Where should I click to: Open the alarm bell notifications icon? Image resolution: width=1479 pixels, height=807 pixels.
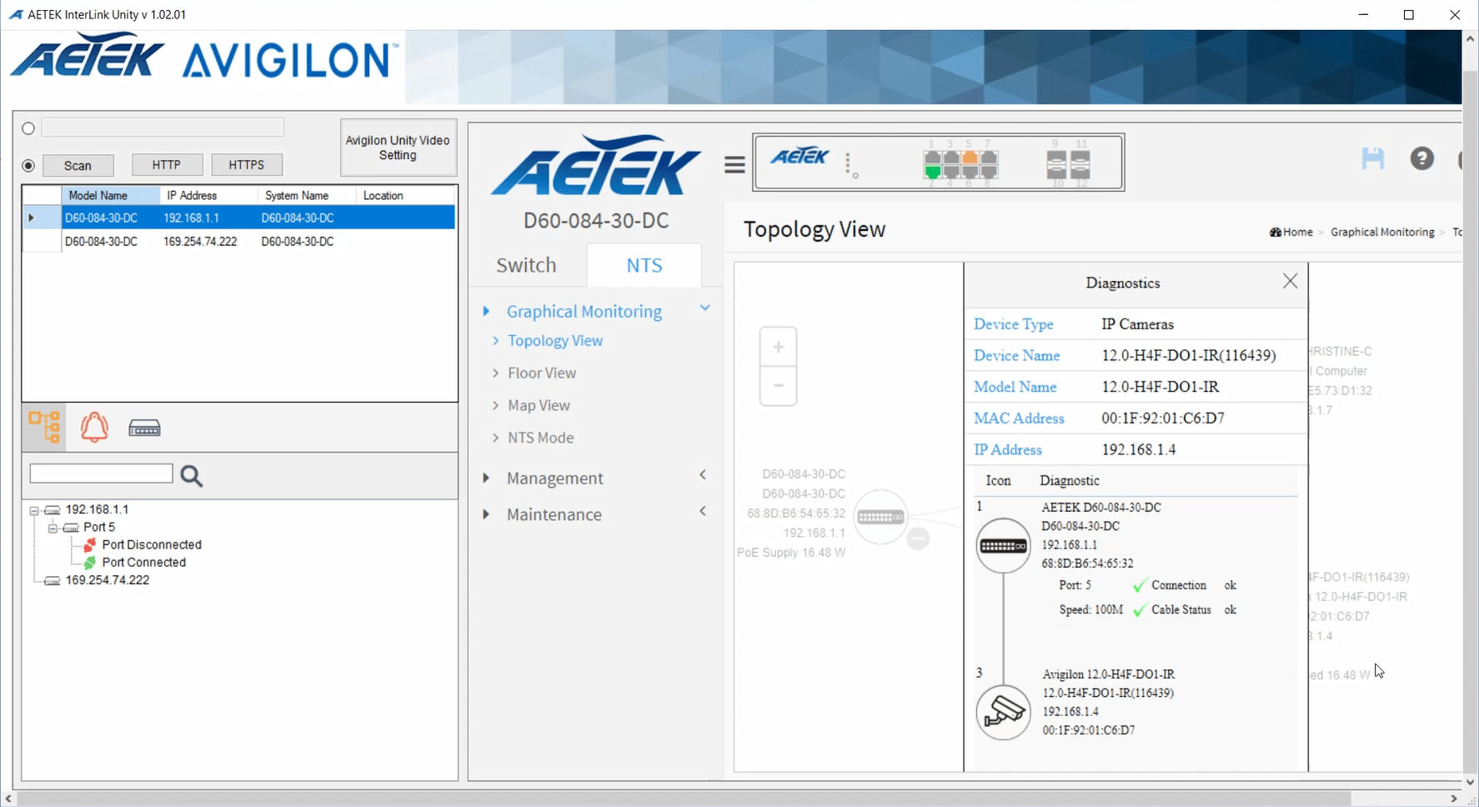click(94, 427)
